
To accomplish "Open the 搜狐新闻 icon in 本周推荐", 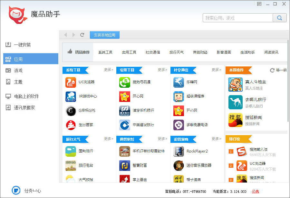I will tap(236, 120).
